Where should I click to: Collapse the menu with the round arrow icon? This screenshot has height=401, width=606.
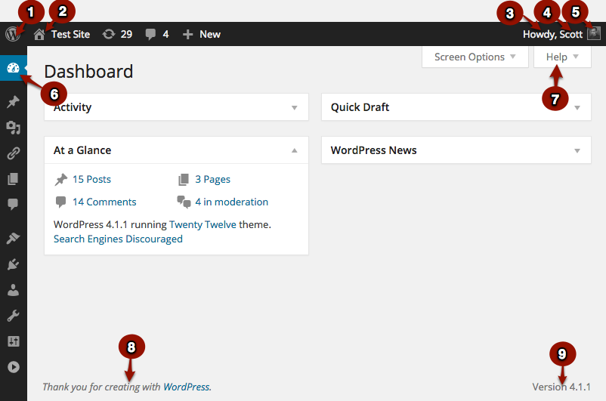(x=13, y=367)
